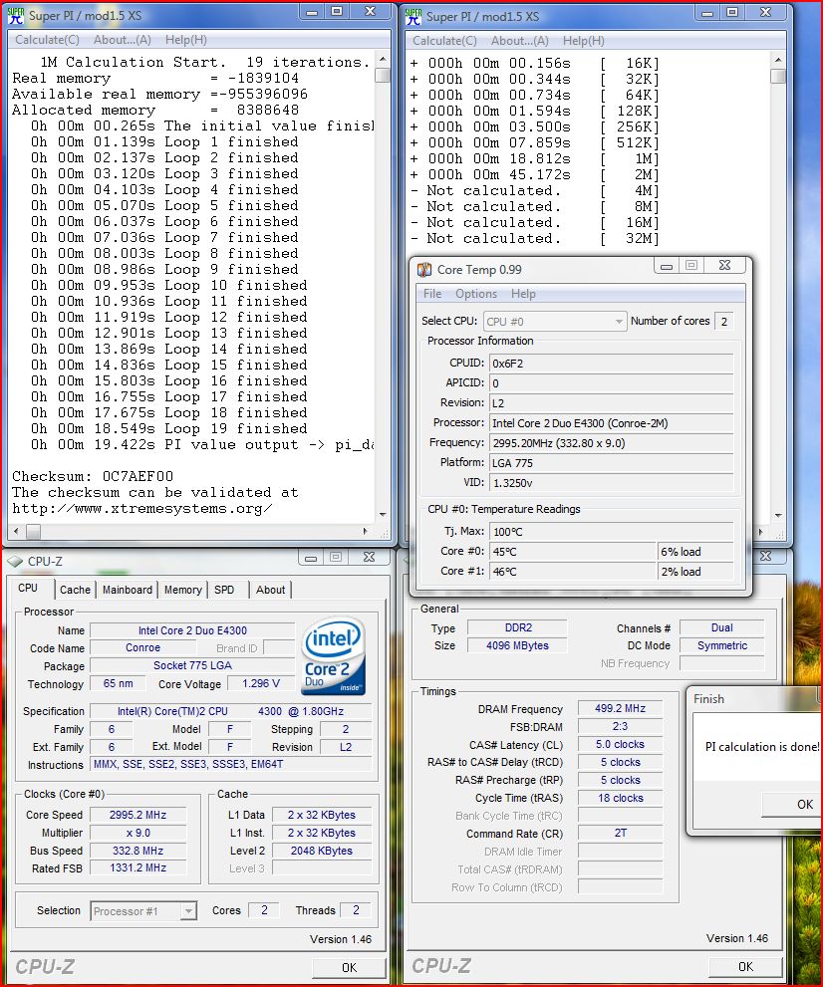This screenshot has height=987, width=823.
Task: Click the Core Speed value 2995.2 MHz
Action: point(137,815)
